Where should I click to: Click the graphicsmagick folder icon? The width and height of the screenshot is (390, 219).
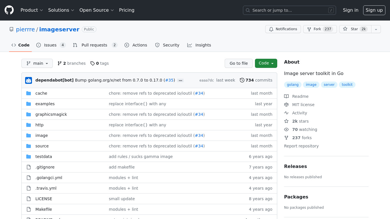[29, 114]
